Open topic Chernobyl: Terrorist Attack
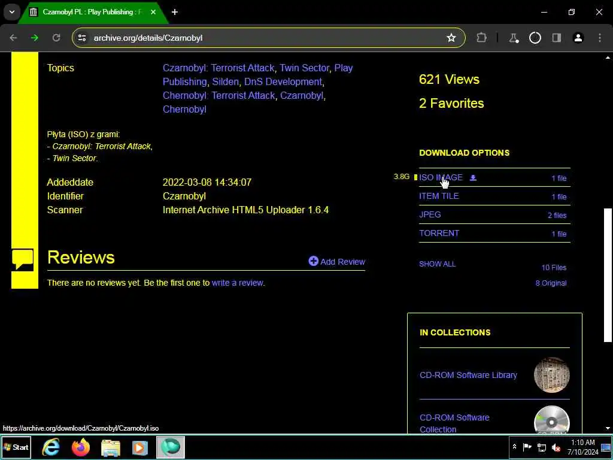 tap(219, 95)
